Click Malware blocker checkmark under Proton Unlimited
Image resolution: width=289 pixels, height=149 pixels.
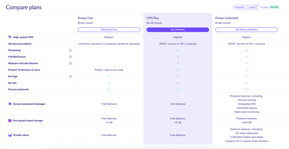[x=246, y=63]
